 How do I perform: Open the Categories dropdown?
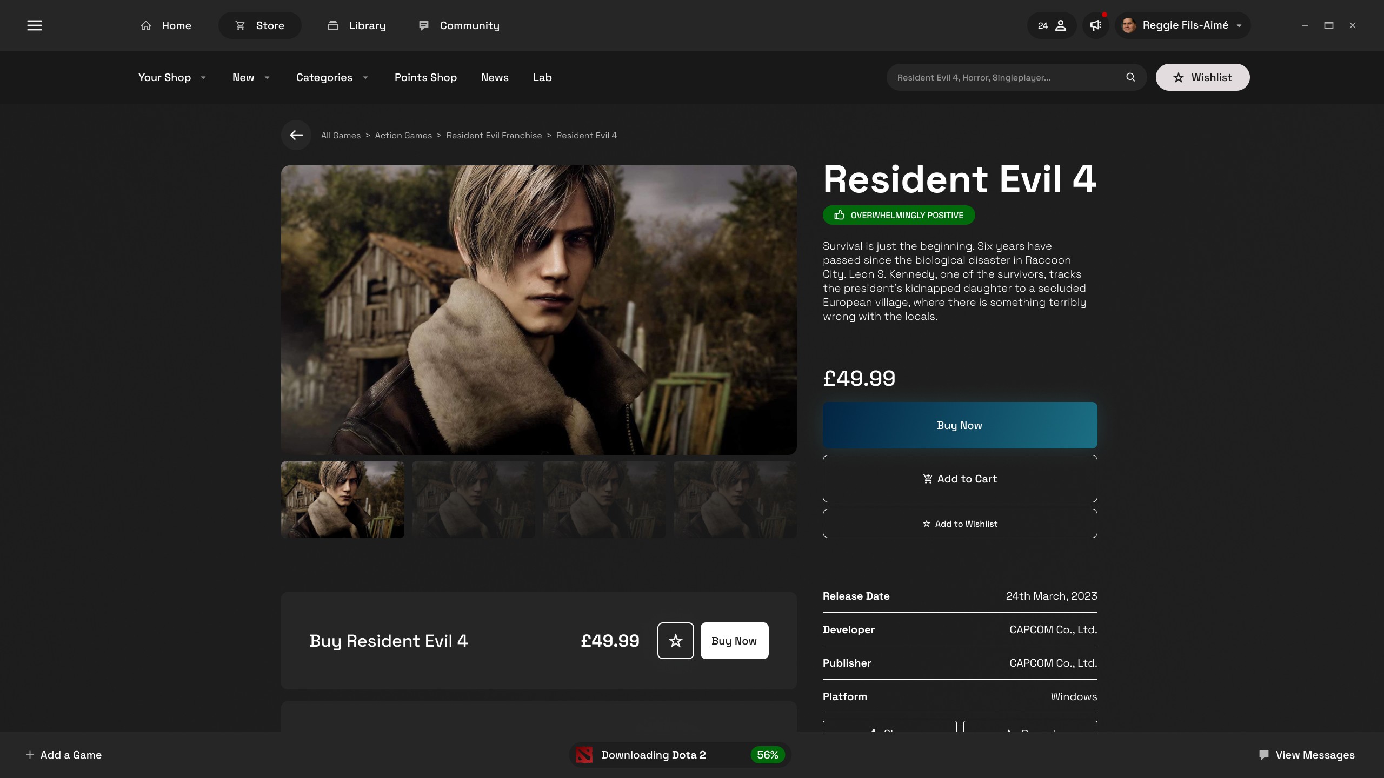[x=332, y=77]
